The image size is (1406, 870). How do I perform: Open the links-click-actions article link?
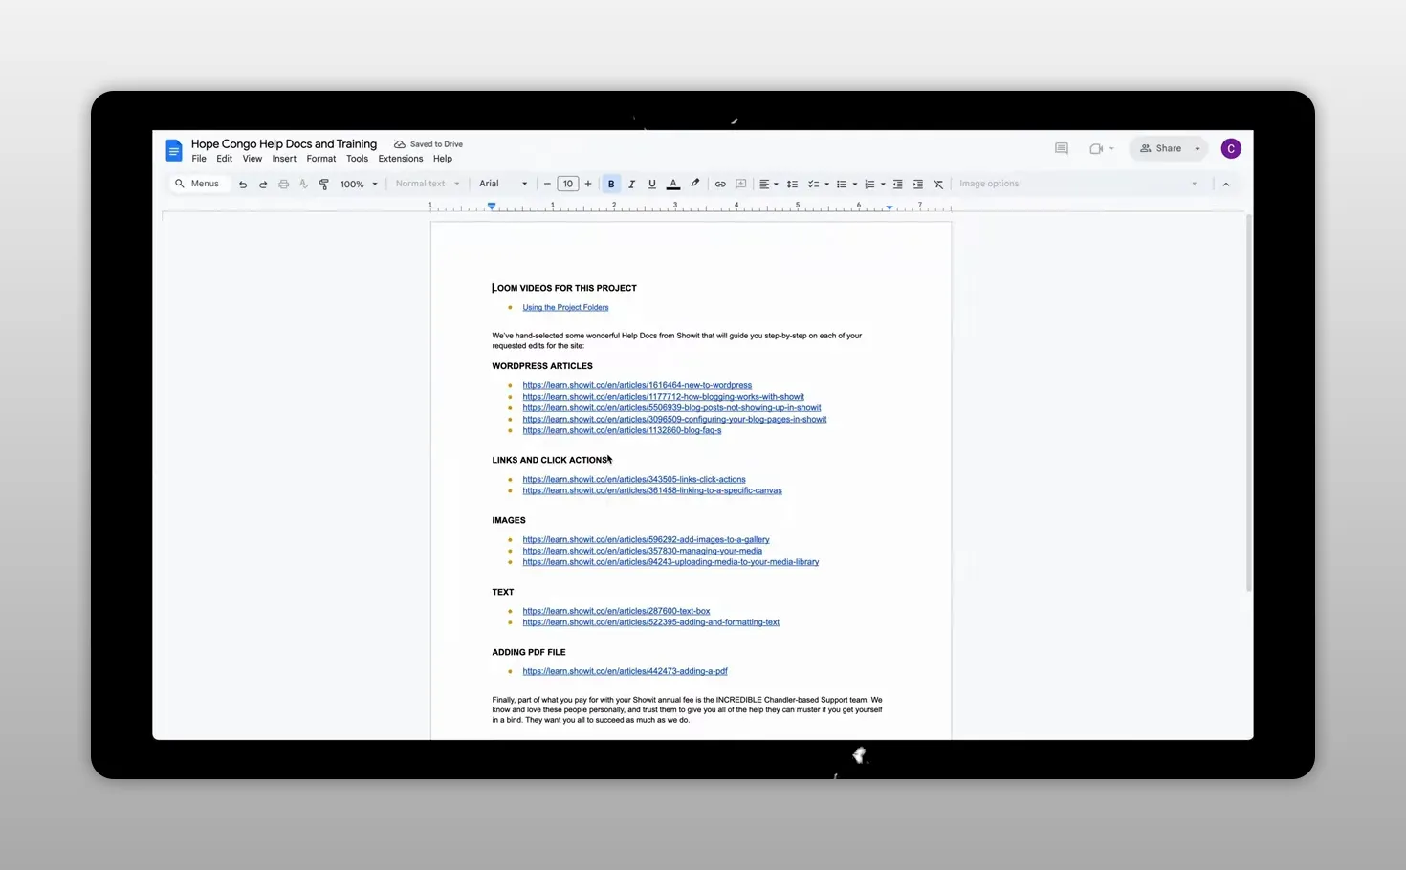[x=634, y=480]
